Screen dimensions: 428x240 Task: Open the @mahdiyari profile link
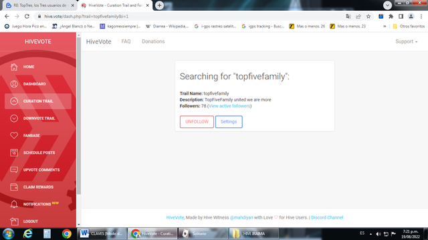click(x=241, y=217)
